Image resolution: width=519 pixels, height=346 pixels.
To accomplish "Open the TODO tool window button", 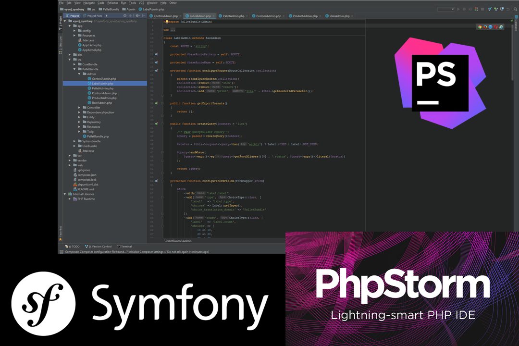I will (x=73, y=247).
